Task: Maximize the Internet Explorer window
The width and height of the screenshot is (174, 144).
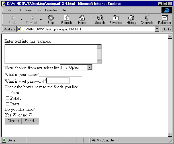Action: pyautogui.click(x=165, y=4)
